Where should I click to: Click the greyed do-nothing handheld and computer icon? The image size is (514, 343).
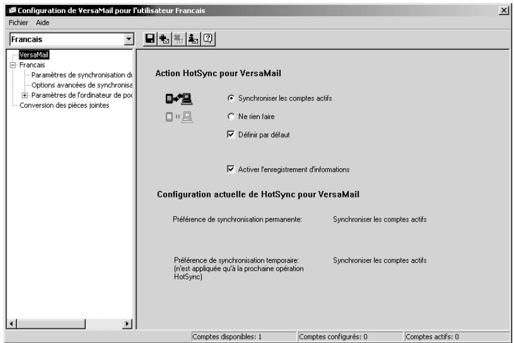pos(179,117)
